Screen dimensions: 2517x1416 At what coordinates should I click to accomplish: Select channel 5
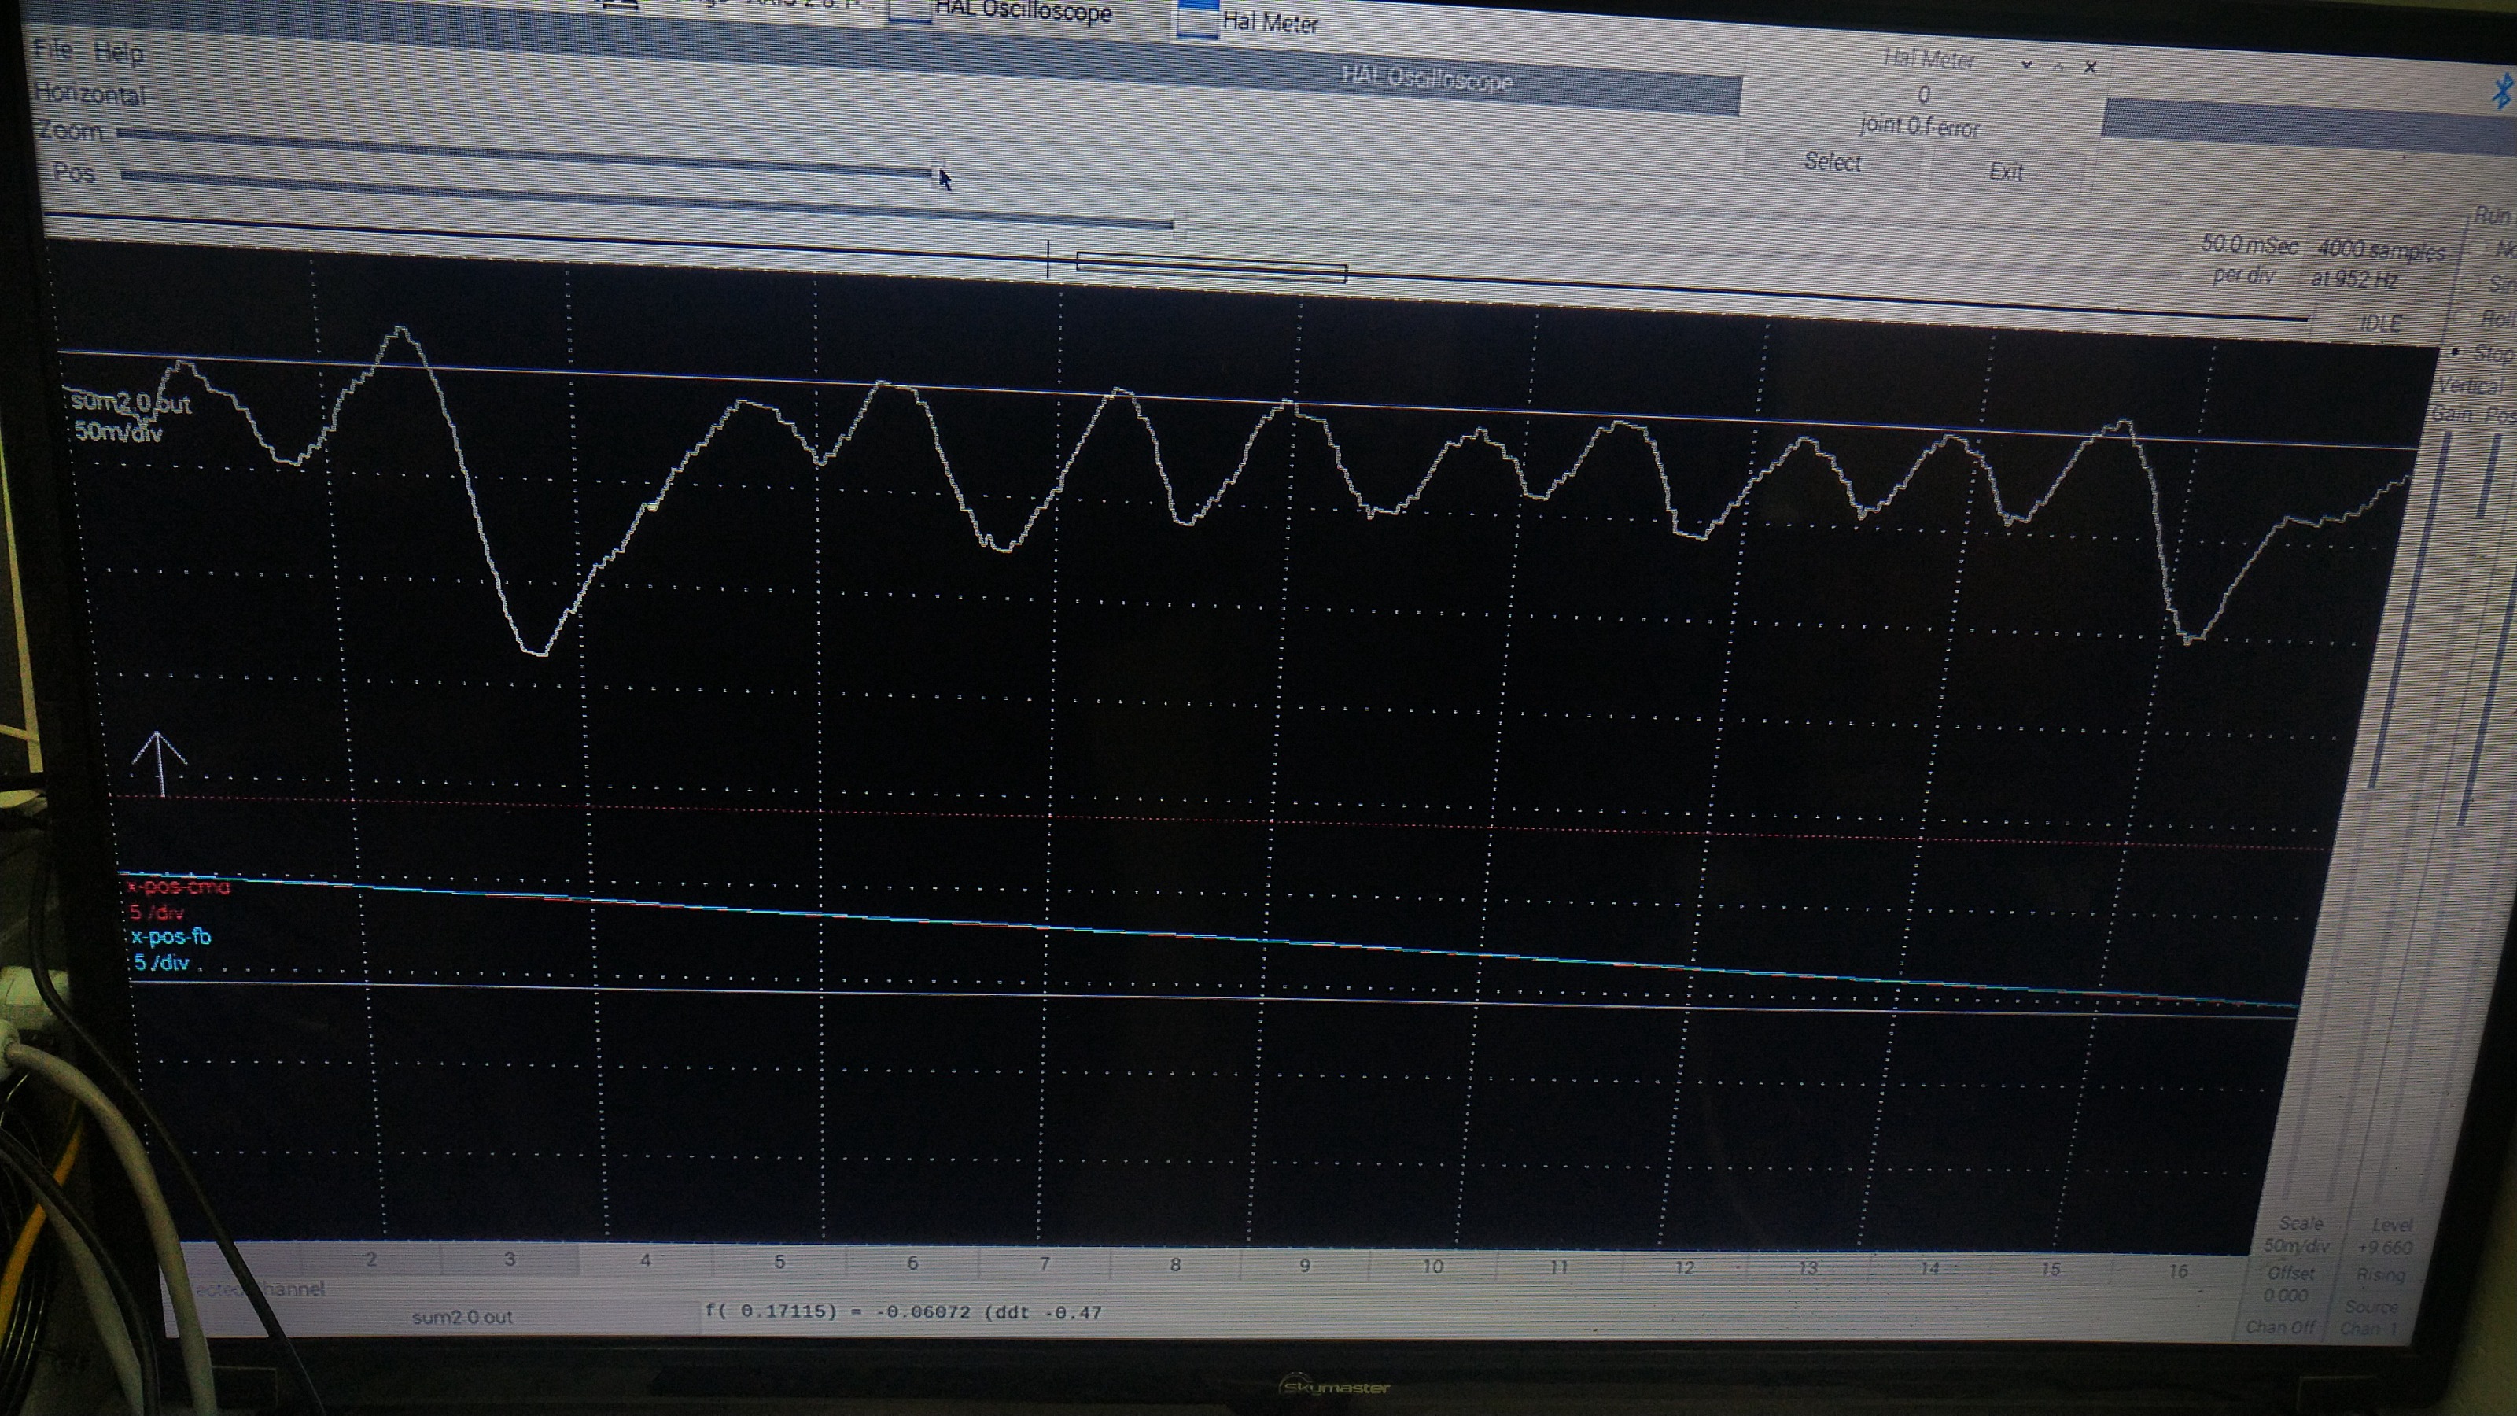coord(779,1262)
